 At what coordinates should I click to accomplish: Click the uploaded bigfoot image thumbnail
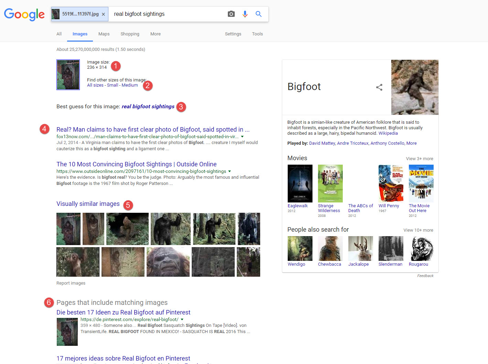coord(68,75)
